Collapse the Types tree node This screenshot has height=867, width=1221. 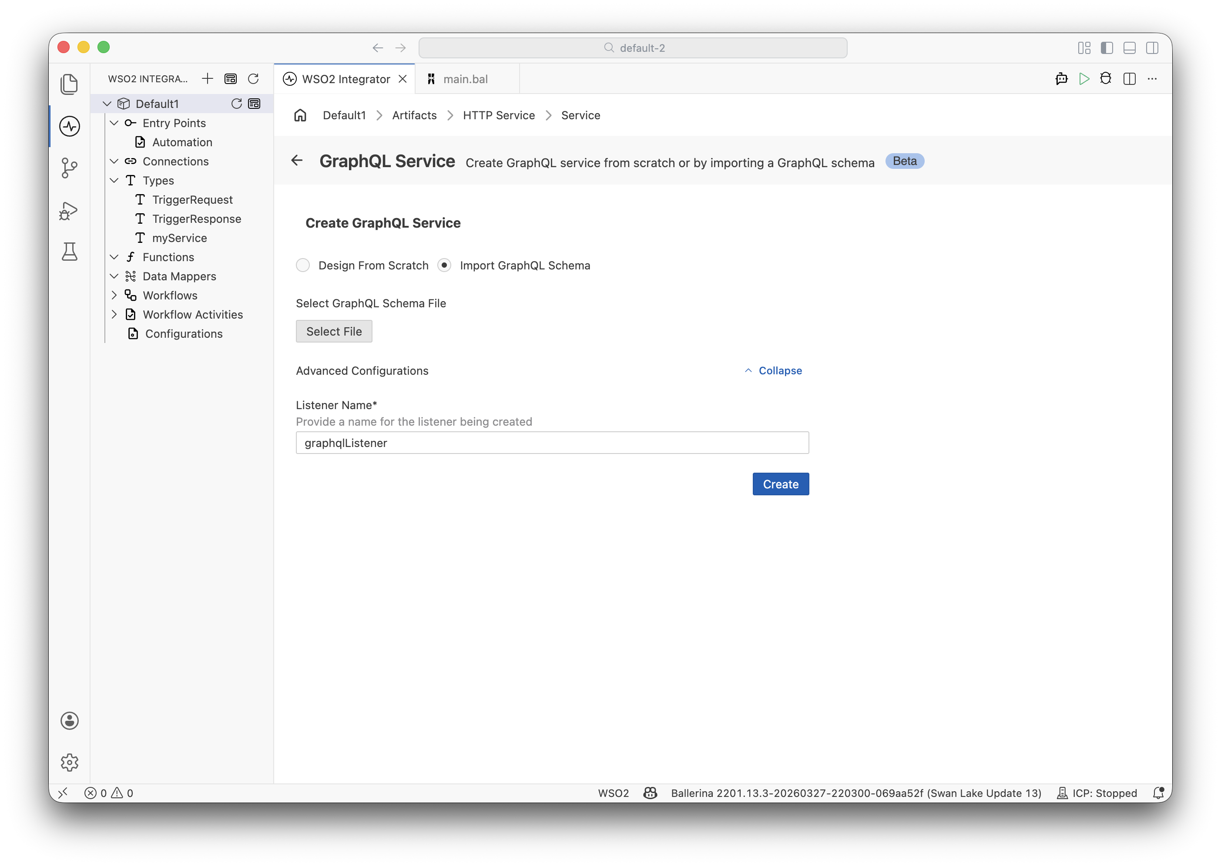coord(114,181)
